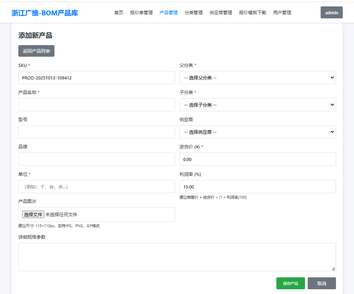This screenshot has height=294, width=354.
Task: Open the 用户管理 nav item
Action: click(282, 13)
